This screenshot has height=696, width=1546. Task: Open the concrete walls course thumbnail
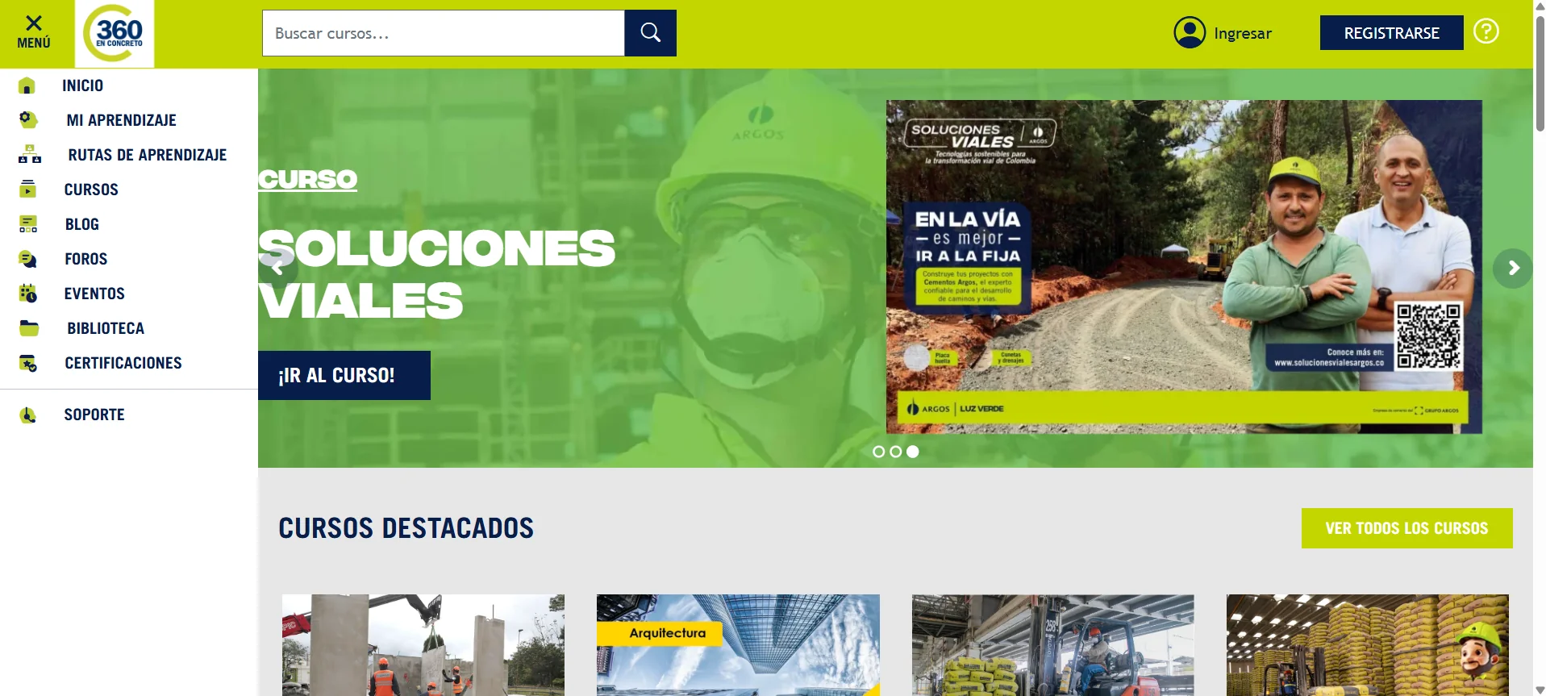click(x=423, y=645)
